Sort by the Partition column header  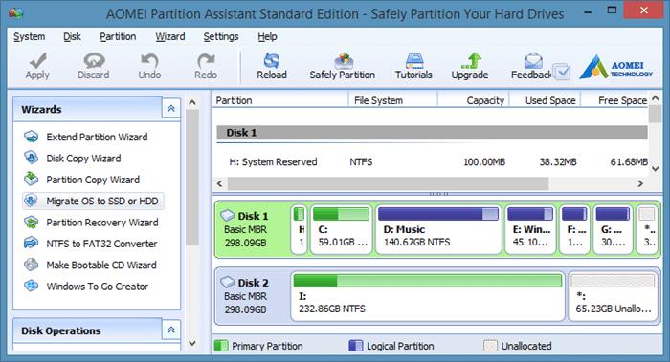tap(280, 100)
